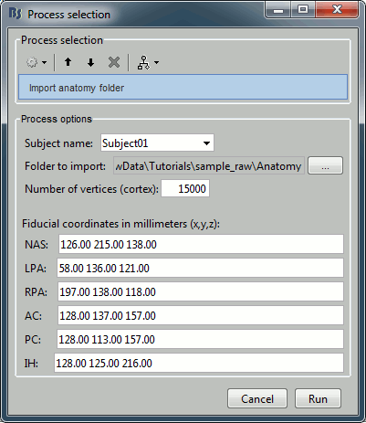This screenshot has width=366, height=423.
Task: Click the NAS coordinates field
Action: [x=201, y=244]
